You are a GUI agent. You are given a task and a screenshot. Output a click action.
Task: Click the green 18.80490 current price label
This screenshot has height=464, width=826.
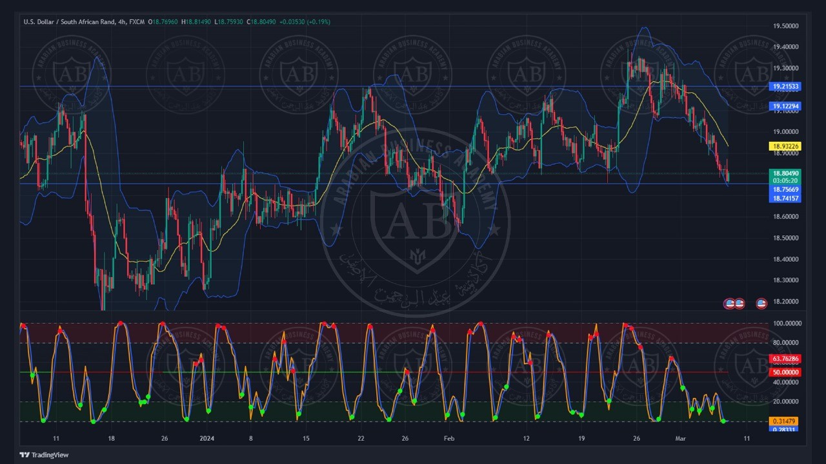pos(785,173)
